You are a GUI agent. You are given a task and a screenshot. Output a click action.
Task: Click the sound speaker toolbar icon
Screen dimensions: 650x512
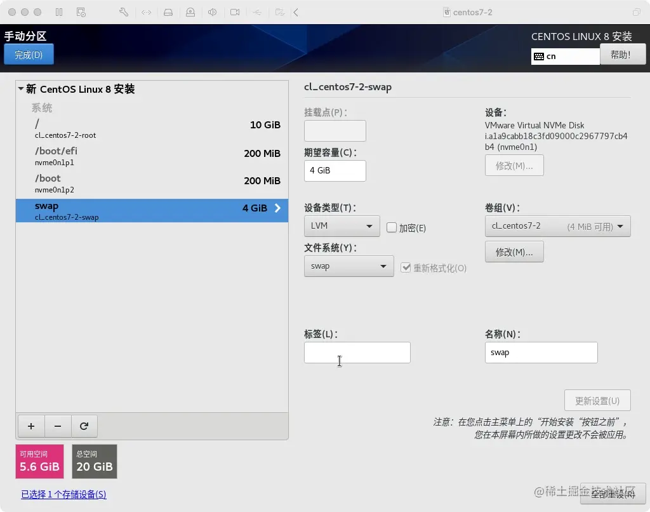click(x=212, y=12)
